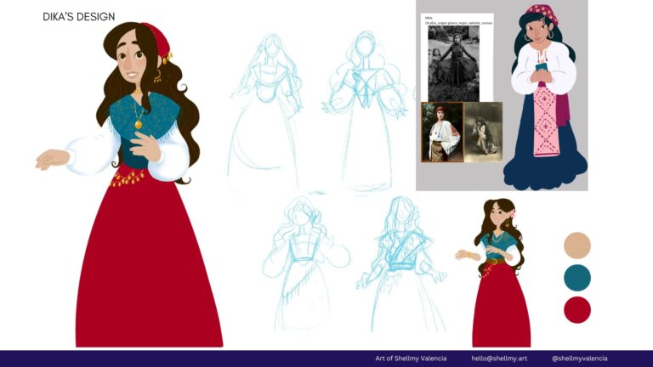Select the navy-skirt Dika early concept illustration
653x367 pixels.
545,97
